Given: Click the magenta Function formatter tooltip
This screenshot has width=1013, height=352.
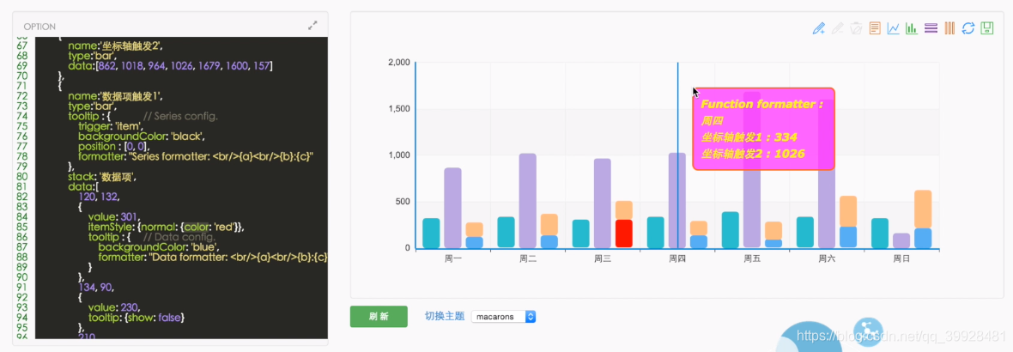Looking at the screenshot, I should (x=764, y=129).
